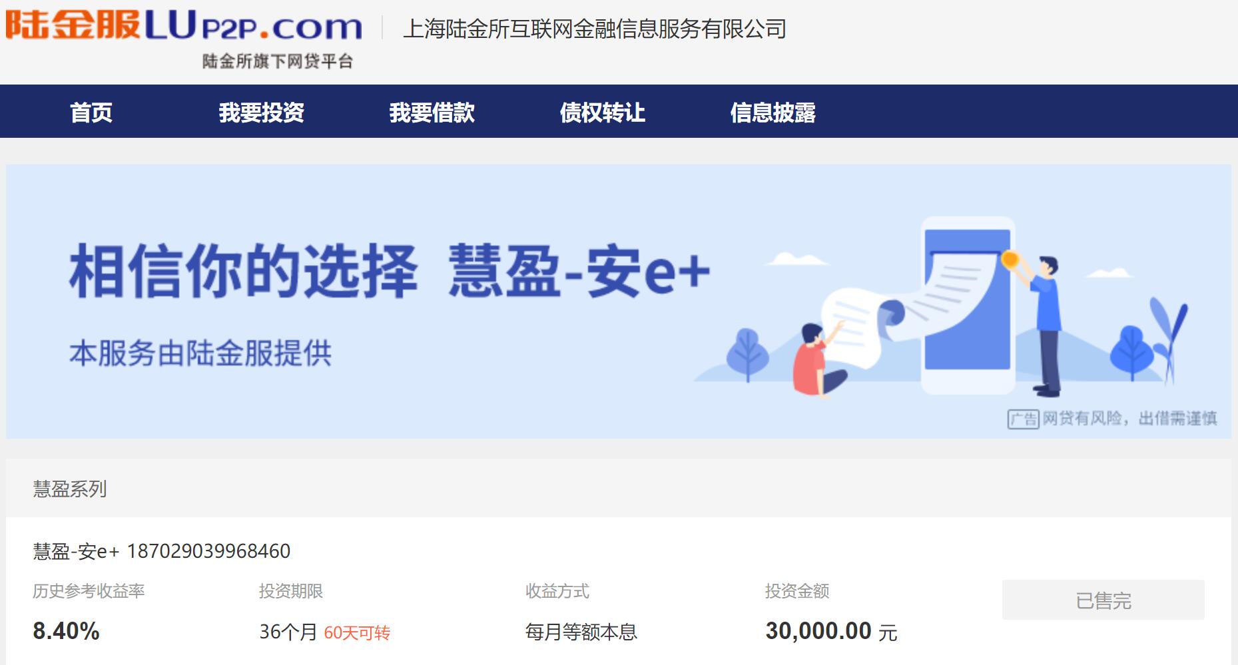Click the 收益方式 label

557,591
